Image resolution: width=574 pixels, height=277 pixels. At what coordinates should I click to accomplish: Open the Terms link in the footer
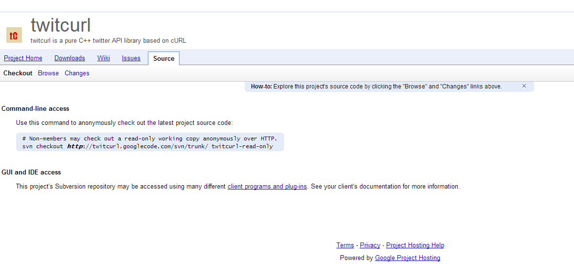pos(345,245)
